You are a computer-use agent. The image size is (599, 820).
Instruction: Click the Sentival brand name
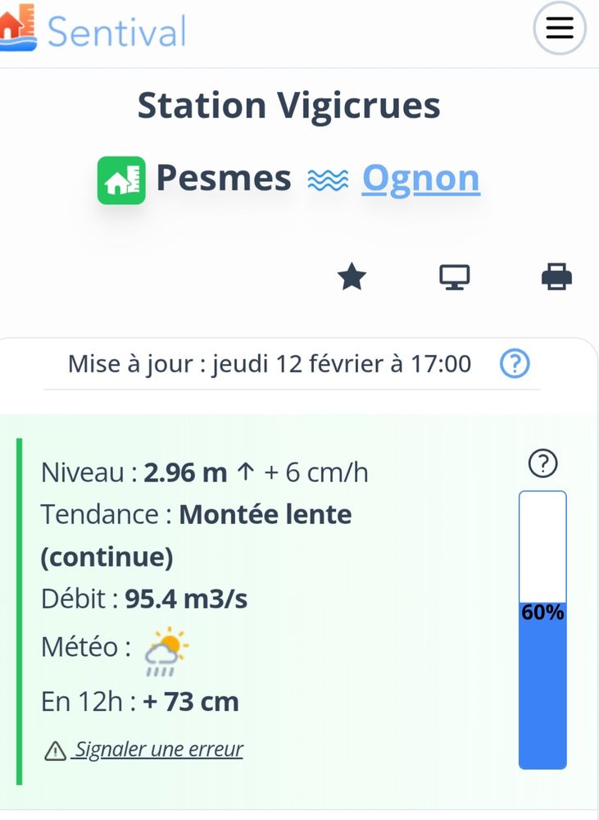tap(116, 31)
